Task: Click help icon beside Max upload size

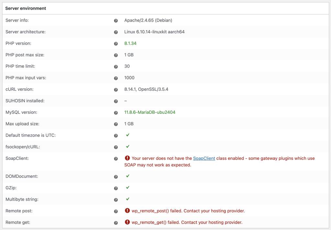Action: pos(116,124)
